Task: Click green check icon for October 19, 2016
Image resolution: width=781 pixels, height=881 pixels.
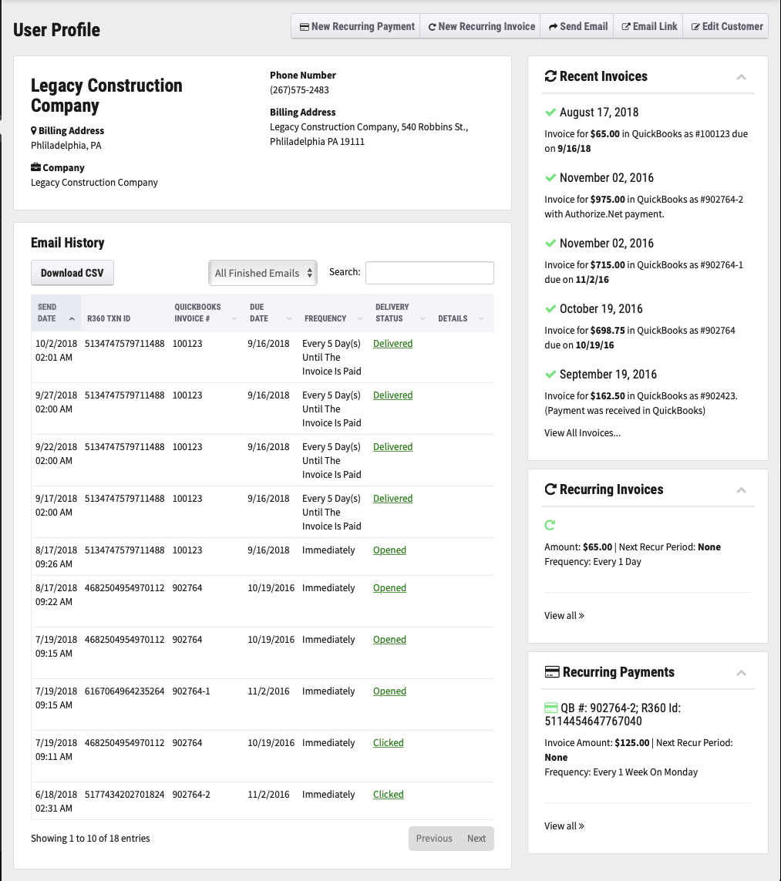Action: tap(550, 308)
